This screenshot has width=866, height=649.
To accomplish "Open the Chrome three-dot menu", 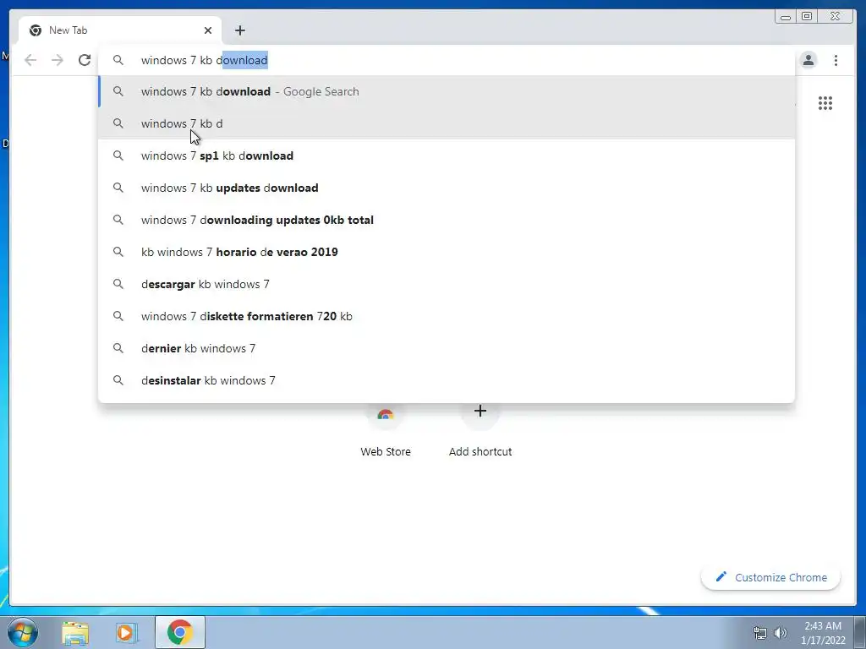I will (x=836, y=60).
